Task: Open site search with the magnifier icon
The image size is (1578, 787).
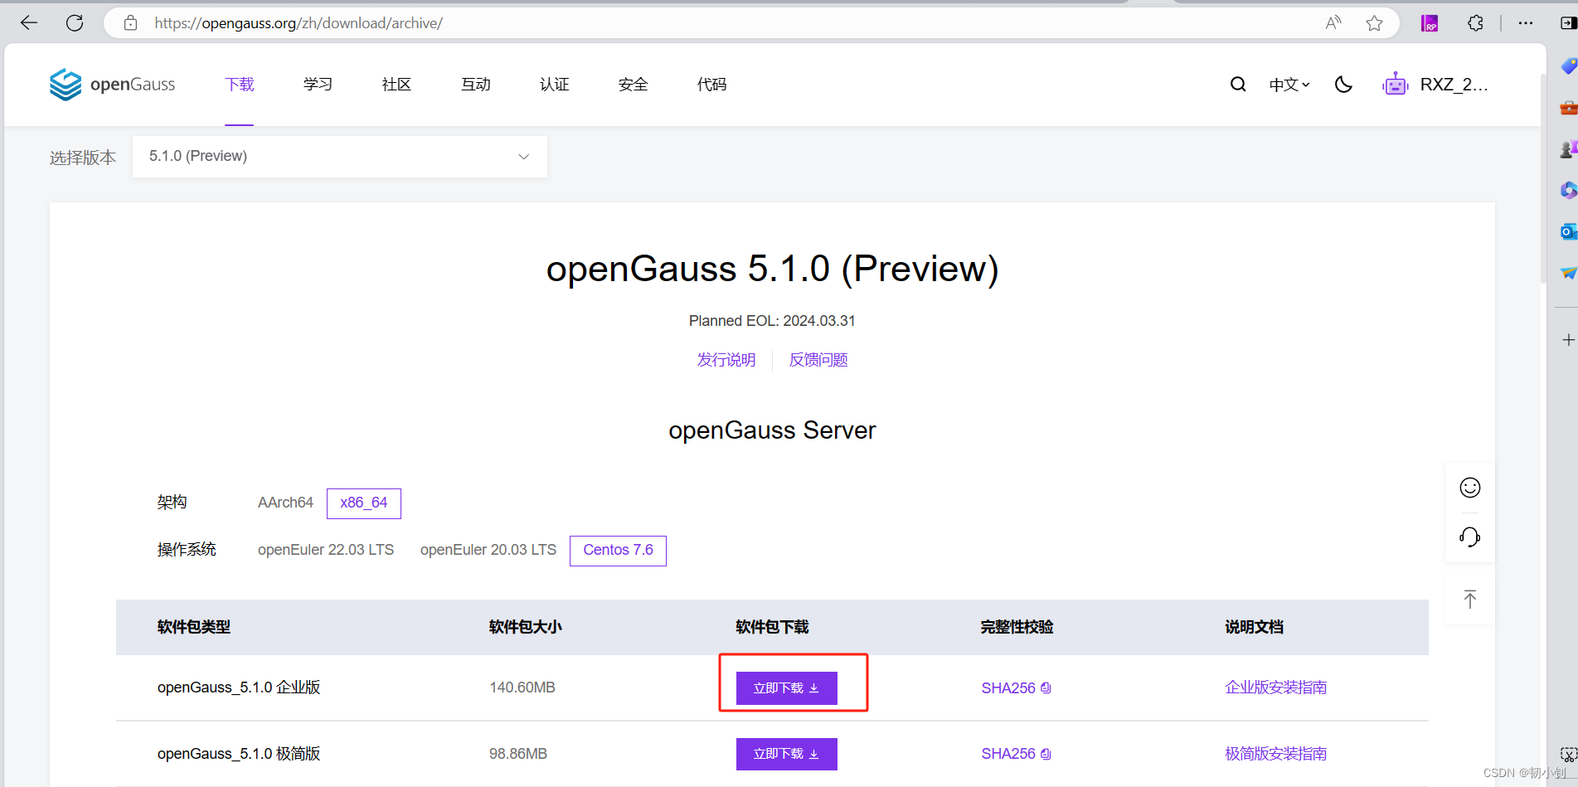Action: pos(1238,85)
